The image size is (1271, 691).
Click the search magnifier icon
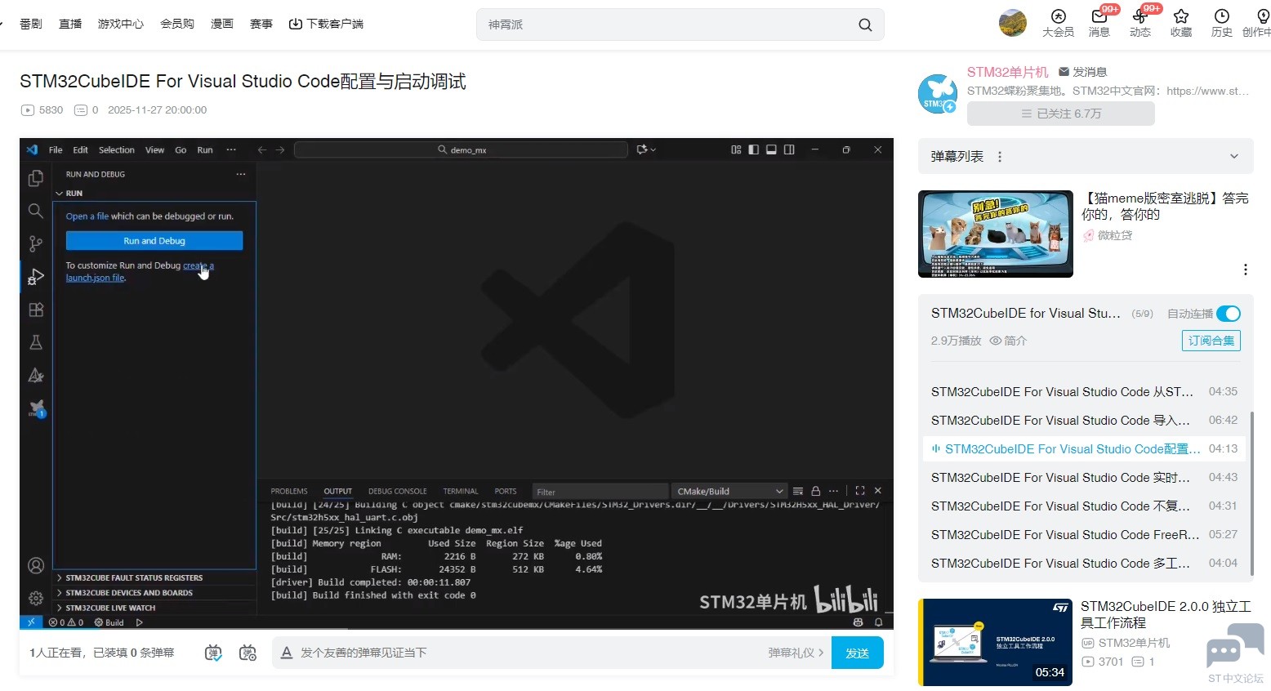click(865, 25)
